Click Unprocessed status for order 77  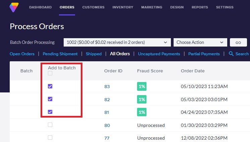151,138
